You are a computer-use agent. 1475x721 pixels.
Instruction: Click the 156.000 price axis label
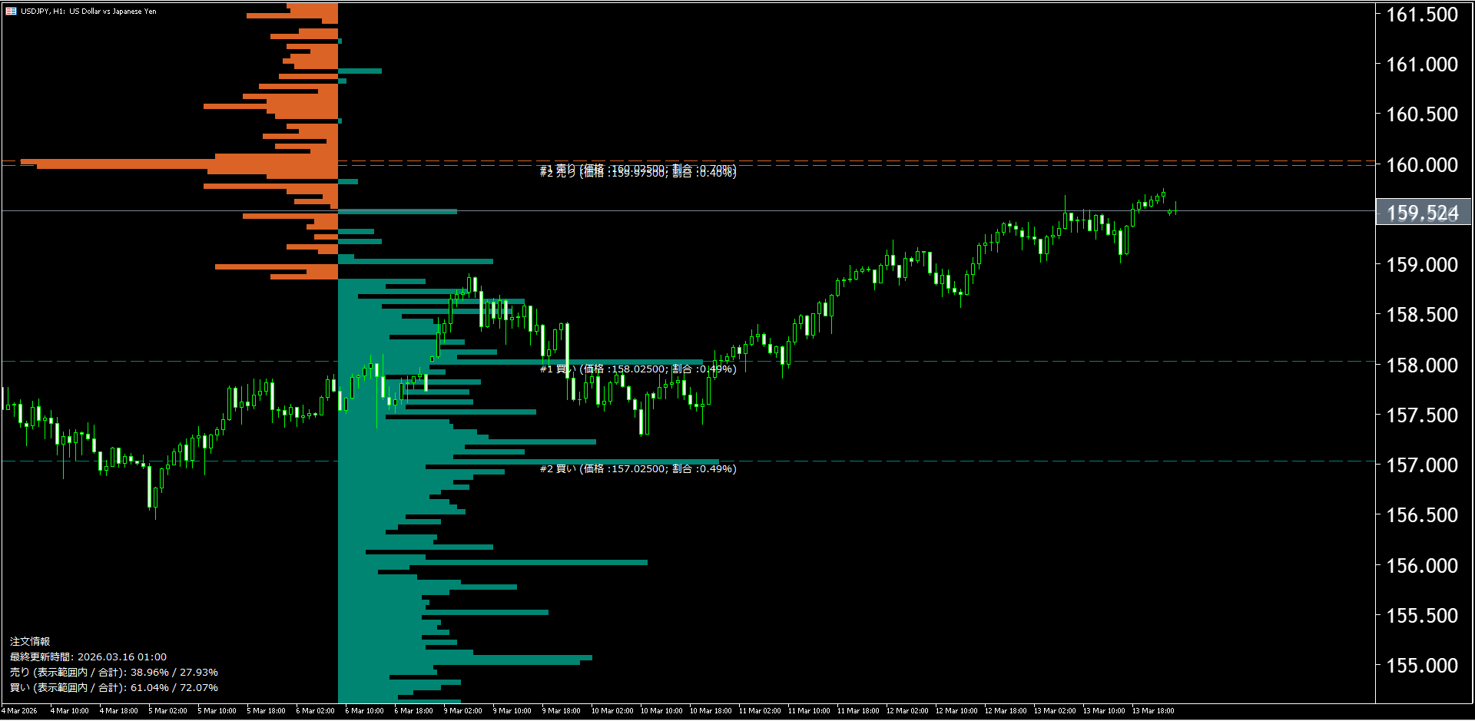click(1422, 566)
